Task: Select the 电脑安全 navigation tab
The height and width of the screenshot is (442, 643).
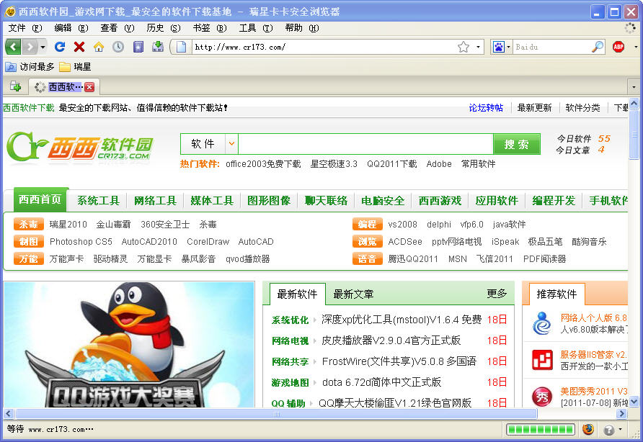Action: coord(383,200)
